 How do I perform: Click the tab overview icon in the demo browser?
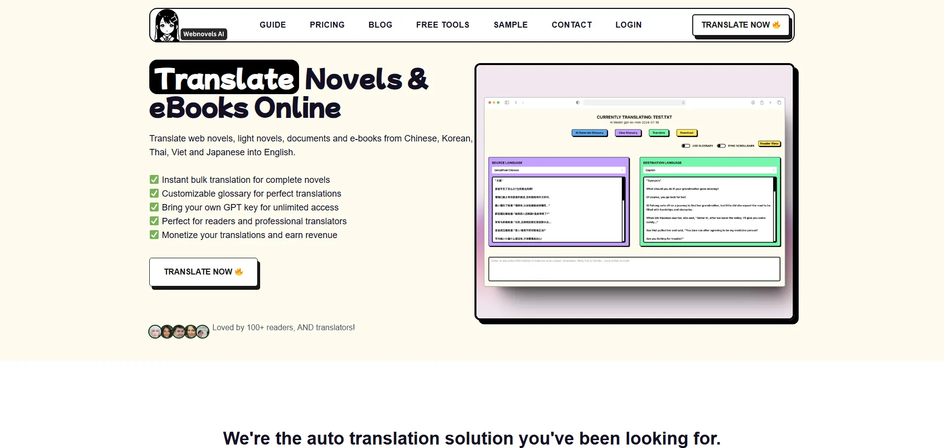click(x=779, y=103)
